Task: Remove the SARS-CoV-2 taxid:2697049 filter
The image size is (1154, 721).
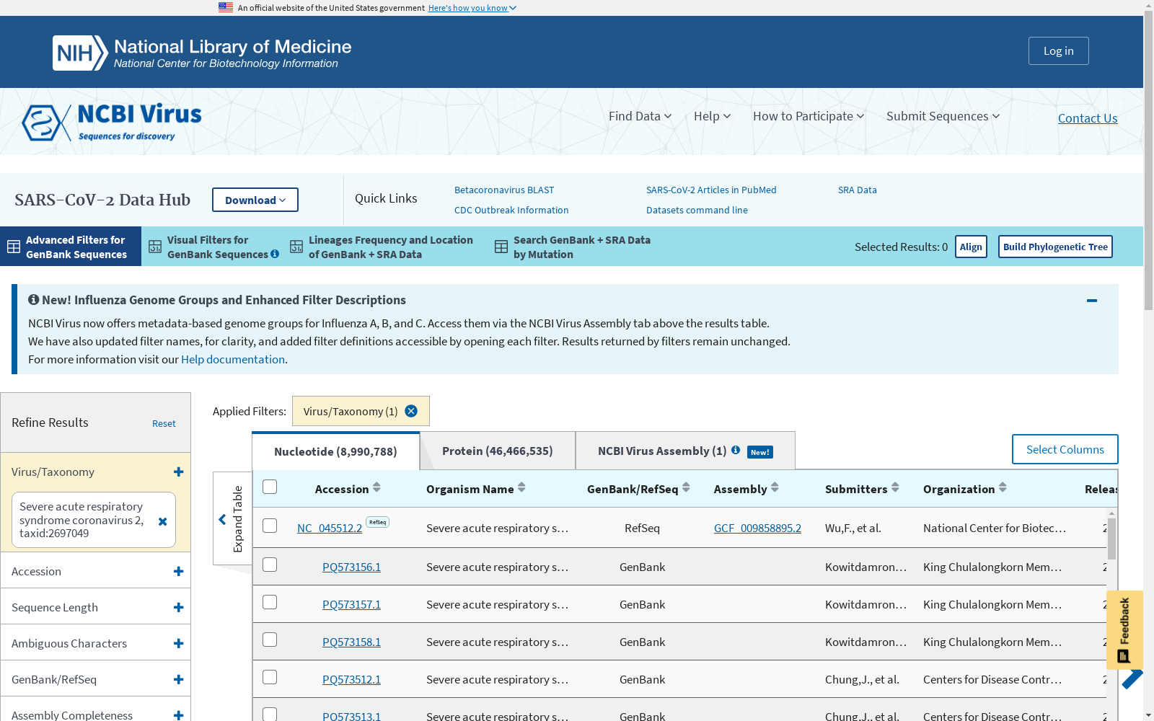Action: pos(162,521)
